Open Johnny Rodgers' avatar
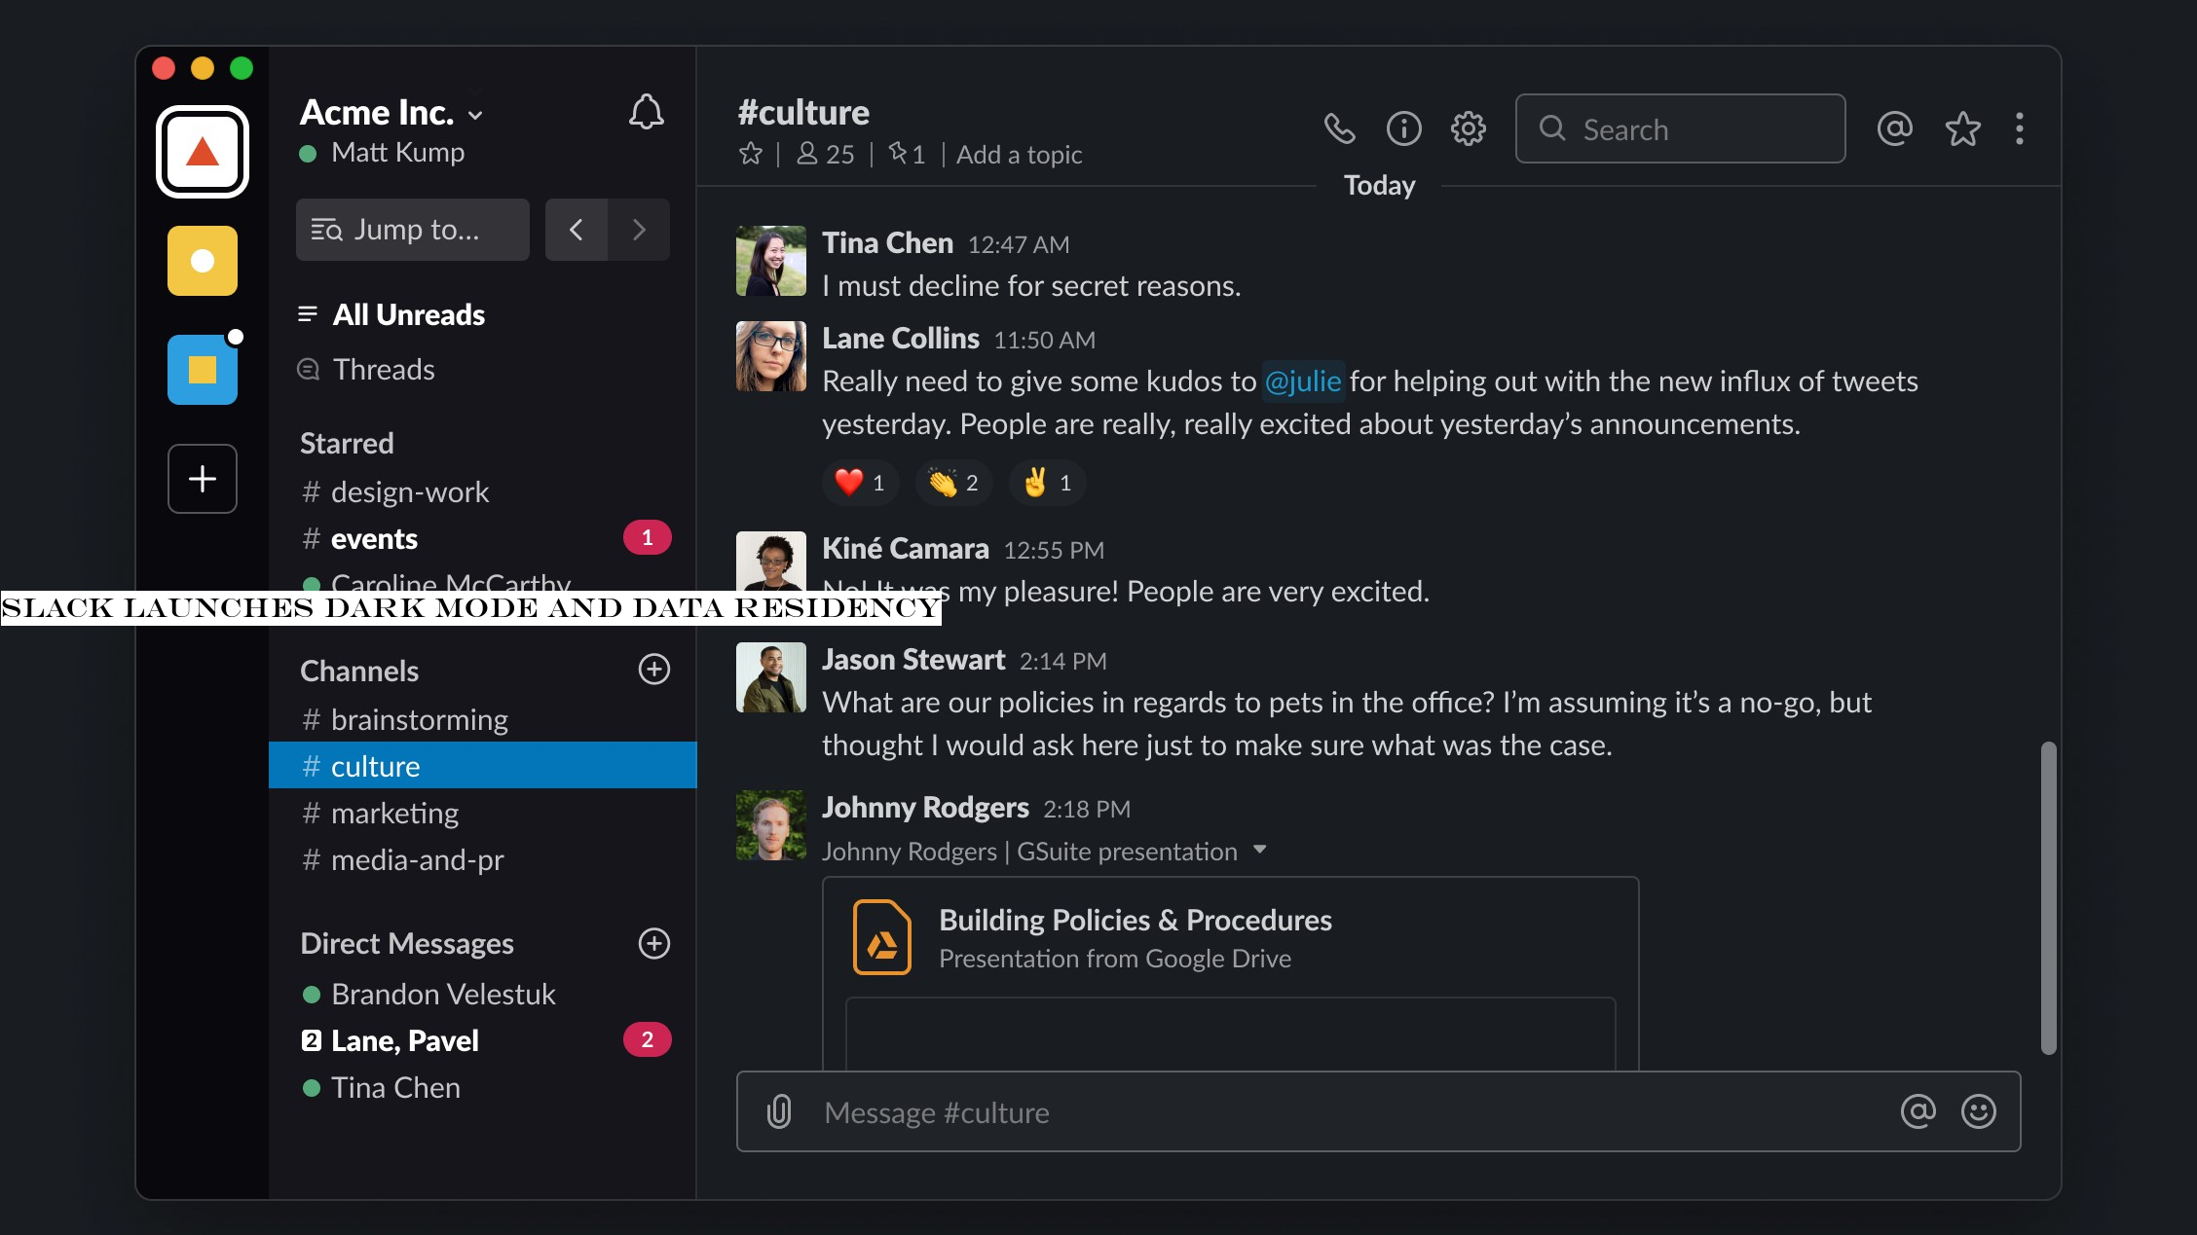2197x1235 pixels. 771,825
